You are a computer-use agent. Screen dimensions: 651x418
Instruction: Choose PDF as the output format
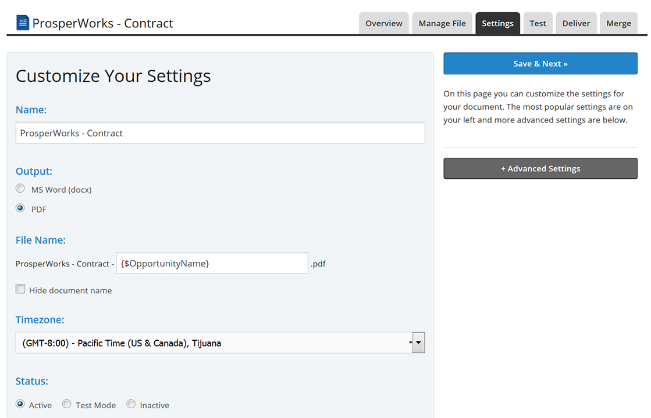pos(21,208)
